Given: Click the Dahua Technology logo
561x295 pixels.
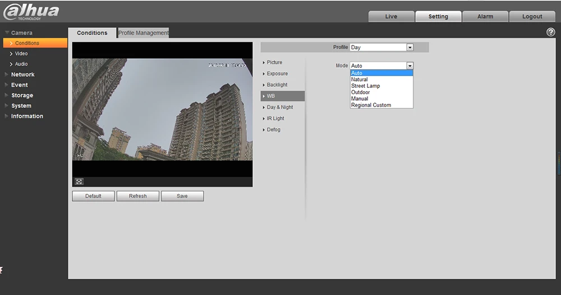Looking at the screenshot, I should click(x=31, y=11).
